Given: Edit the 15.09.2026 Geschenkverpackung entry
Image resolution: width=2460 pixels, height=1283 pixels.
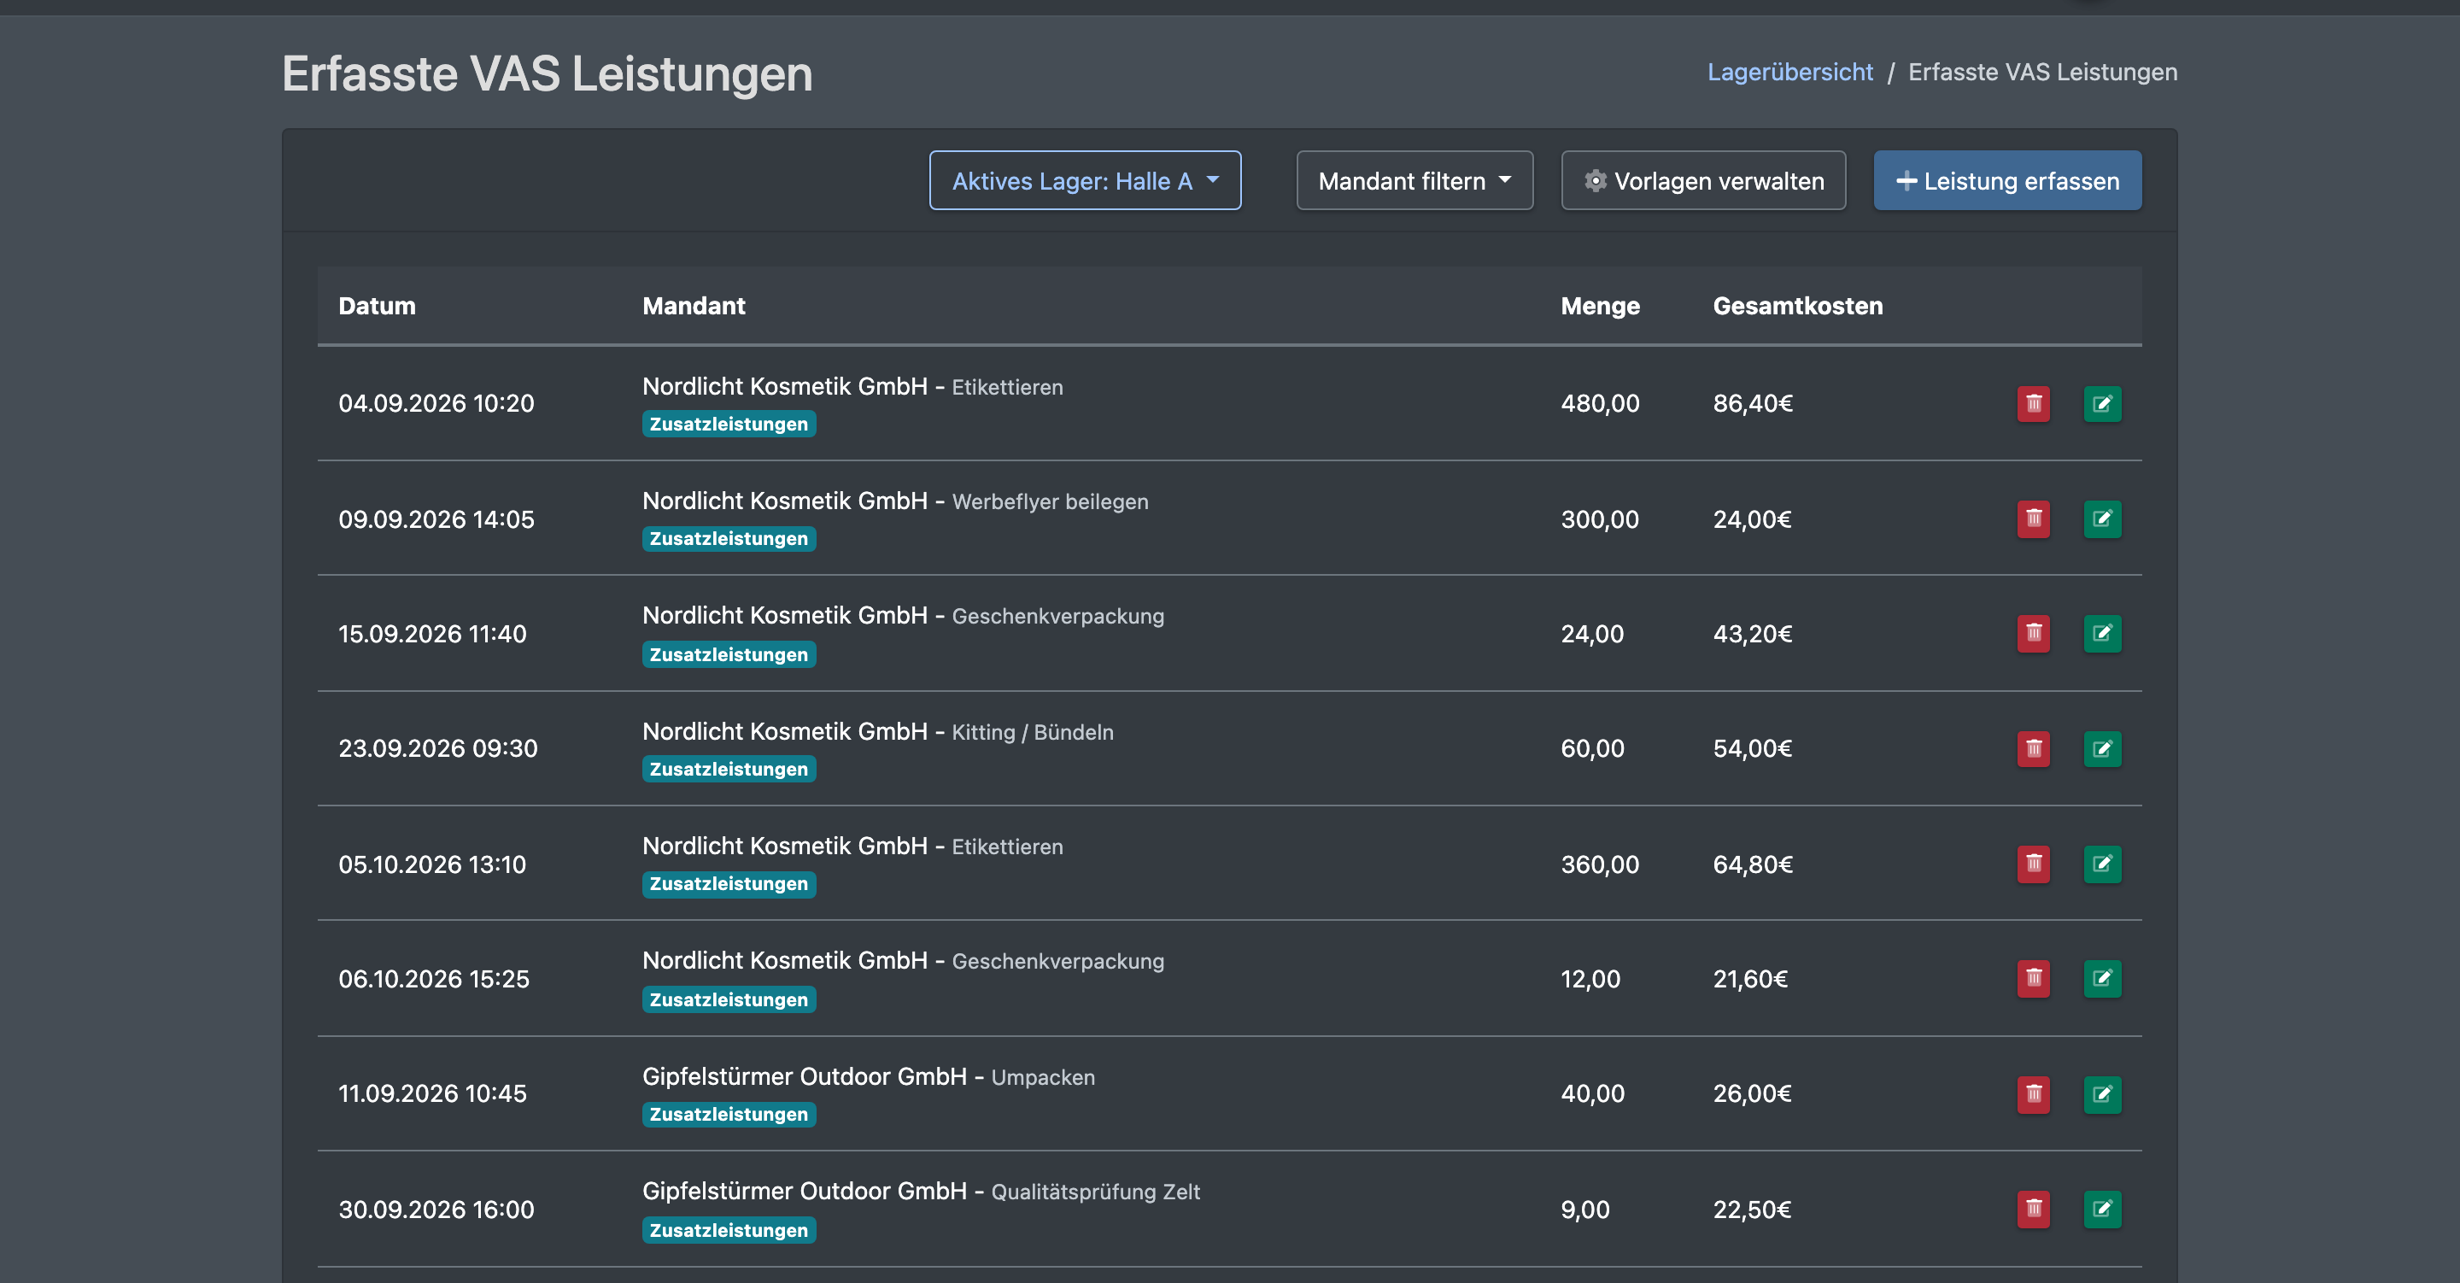Looking at the screenshot, I should click(x=2102, y=633).
